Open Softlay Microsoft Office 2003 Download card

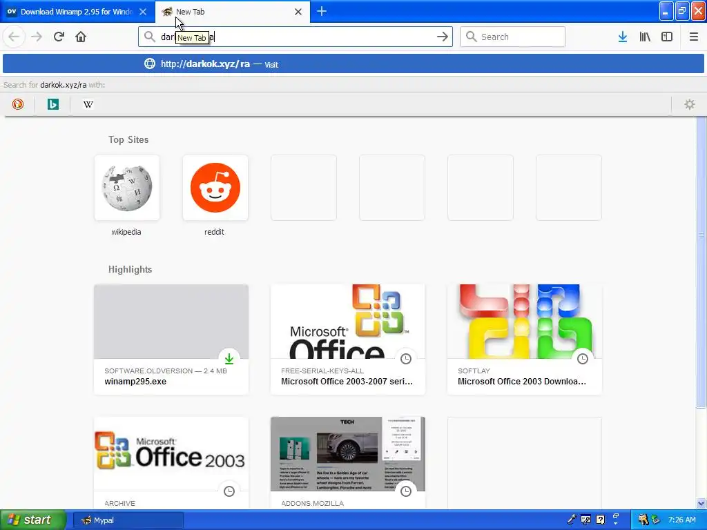coord(525,340)
